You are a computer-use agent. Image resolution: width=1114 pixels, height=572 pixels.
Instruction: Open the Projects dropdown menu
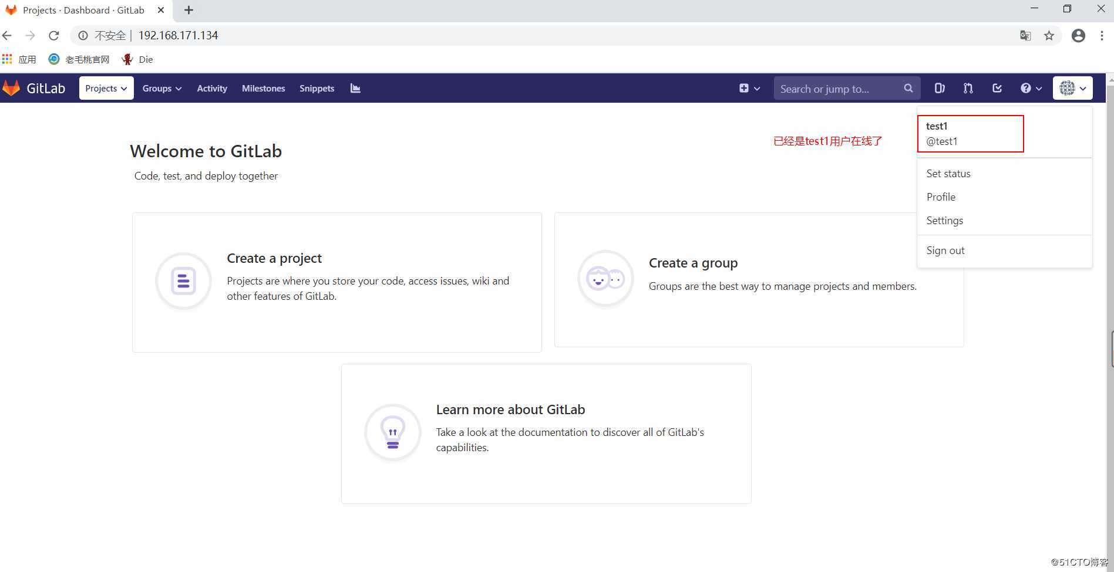pos(106,88)
